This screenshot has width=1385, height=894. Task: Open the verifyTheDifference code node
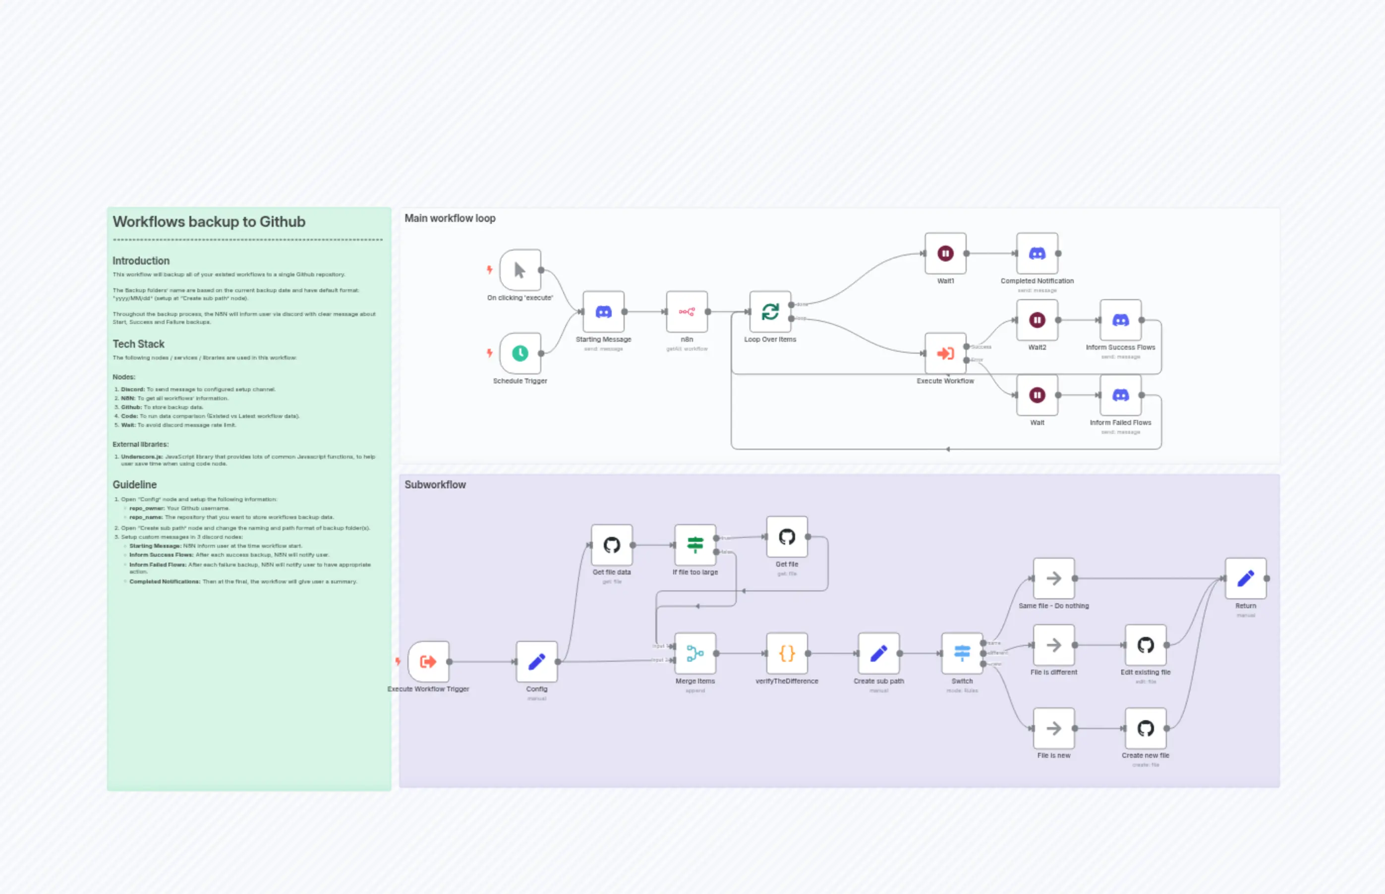point(787,654)
